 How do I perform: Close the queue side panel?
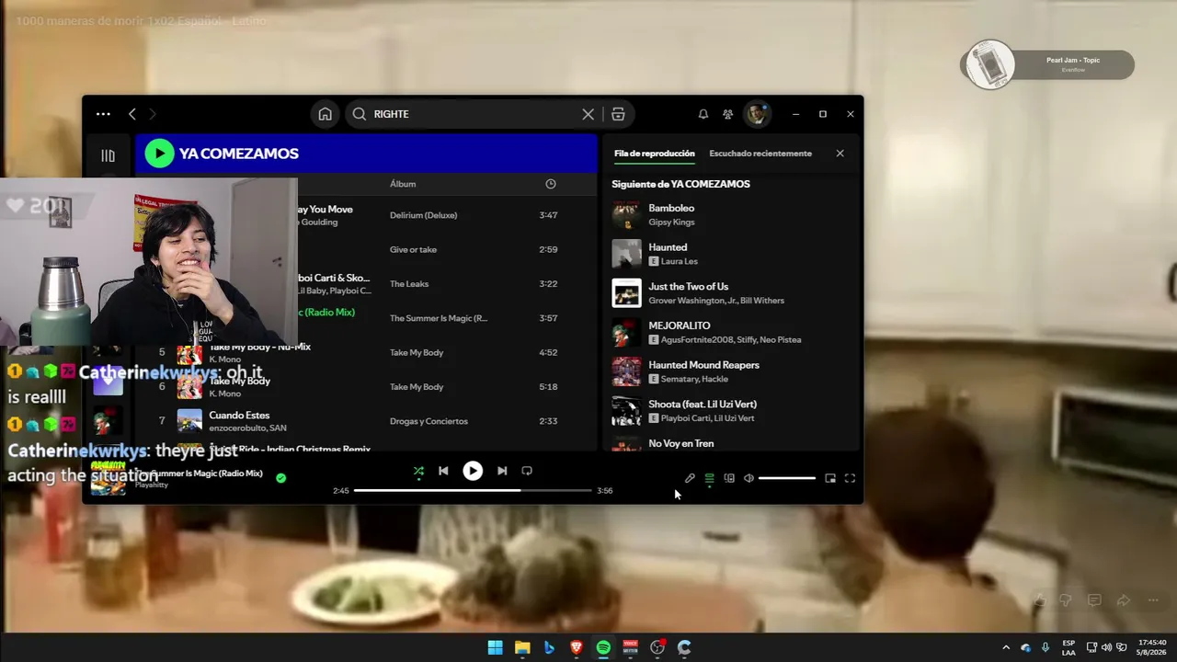840,154
